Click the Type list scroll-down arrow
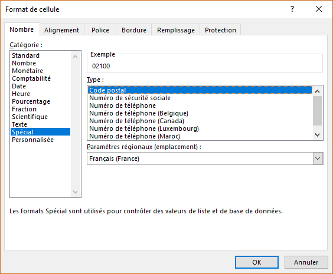 pyautogui.click(x=317, y=135)
